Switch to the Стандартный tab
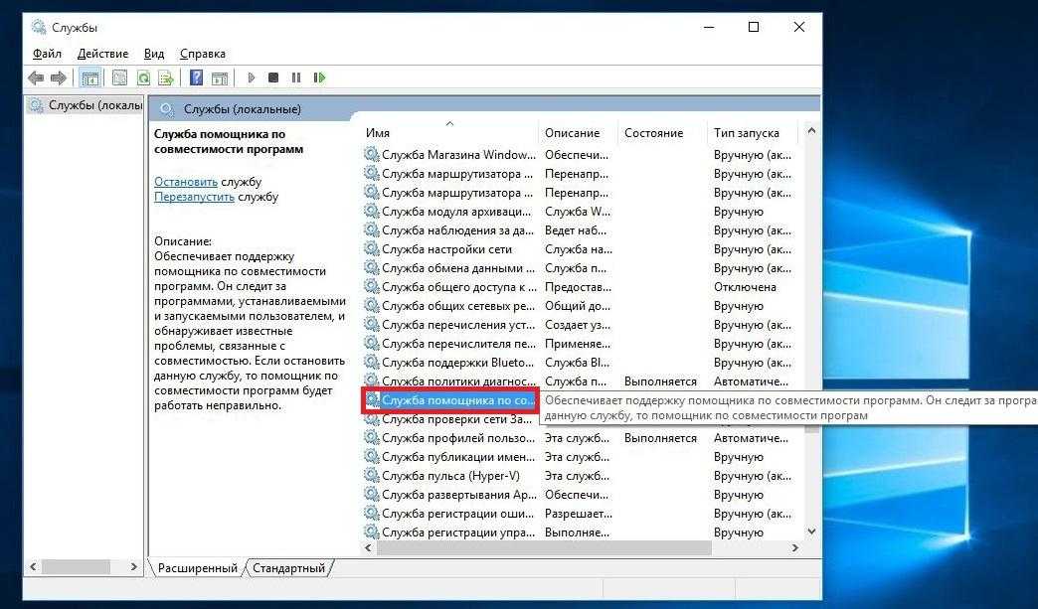 (288, 568)
